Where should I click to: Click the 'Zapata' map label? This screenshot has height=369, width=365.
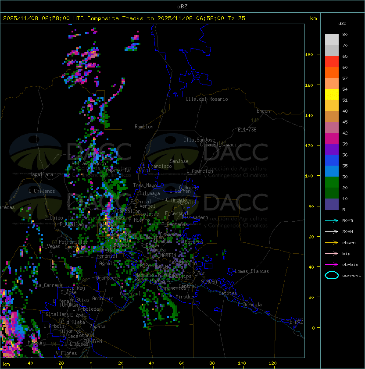[97, 326]
